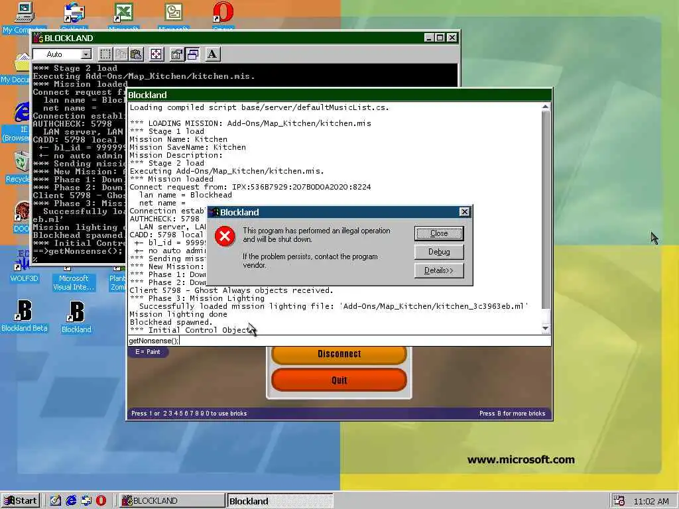679x509 pixels.
Task: Click the console scrollbar up arrow
Action: pyautogui.click(x=546, y=107)
